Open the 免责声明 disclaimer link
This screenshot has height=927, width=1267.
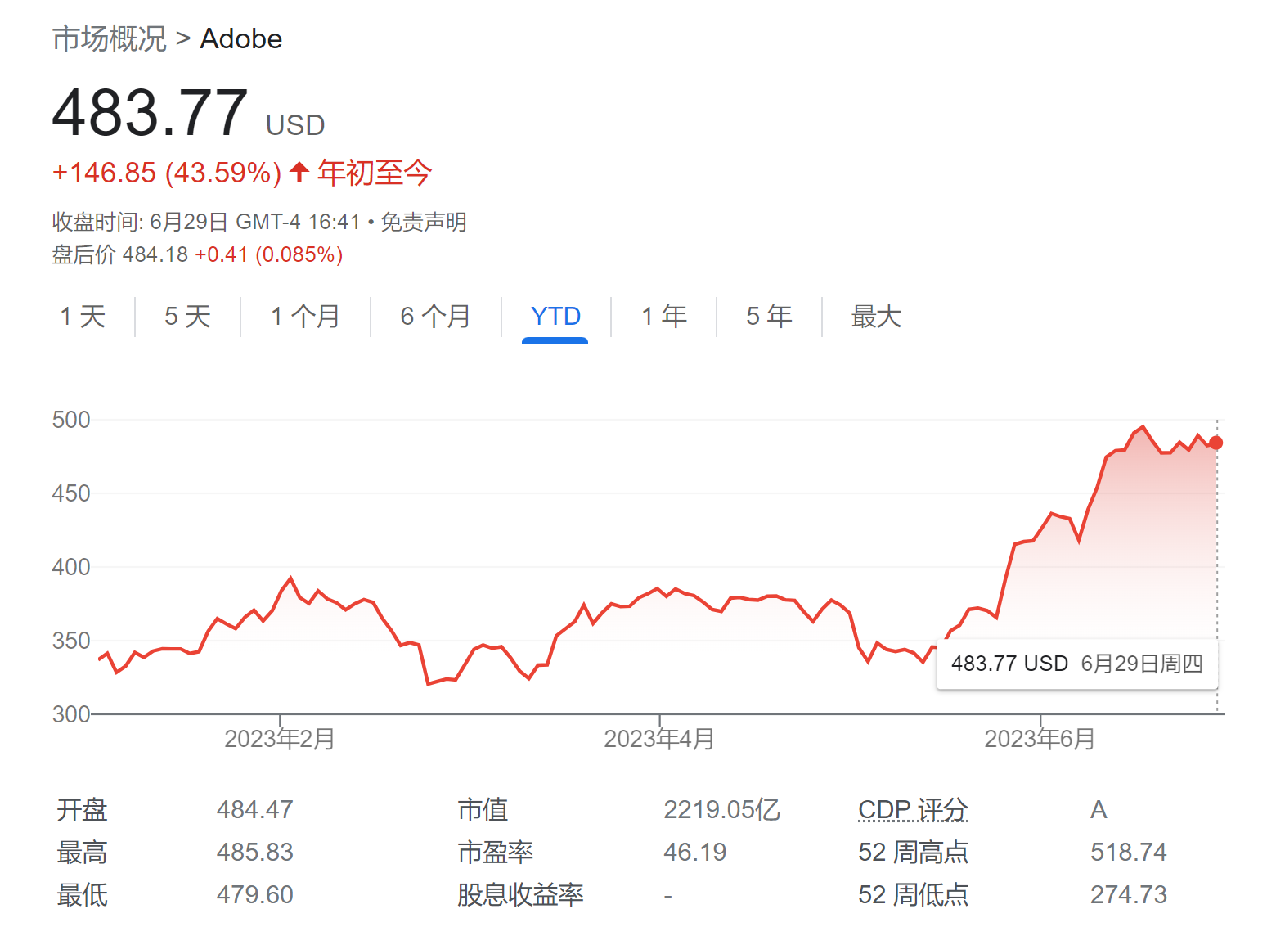click(x=424, y=222)
